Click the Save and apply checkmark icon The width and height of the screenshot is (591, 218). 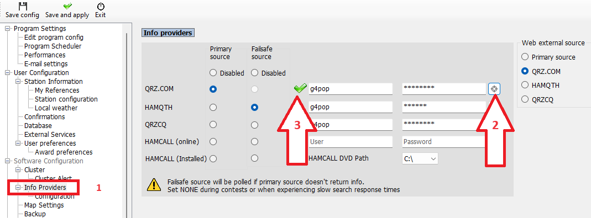point(67,6)
